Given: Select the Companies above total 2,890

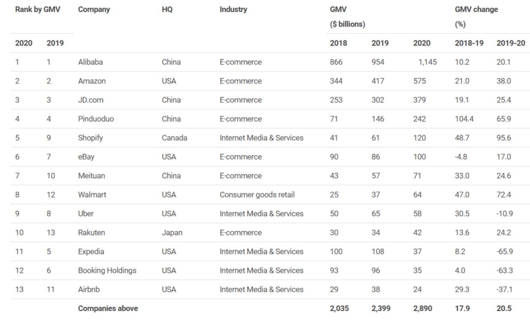Looking at the screenshot, I should 422,308.
